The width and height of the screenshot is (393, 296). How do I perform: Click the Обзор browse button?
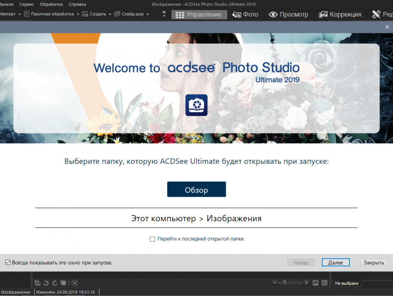tap(196, 189)
